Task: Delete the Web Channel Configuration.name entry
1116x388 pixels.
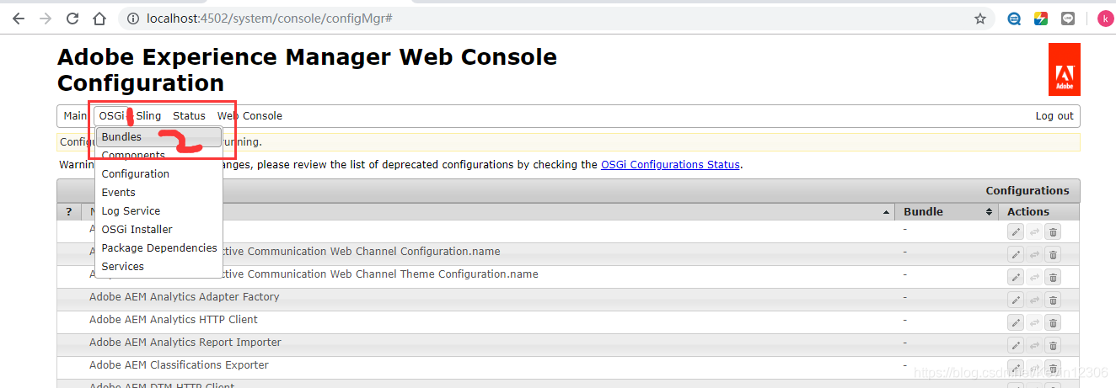Action: [x=1053, y=254]
